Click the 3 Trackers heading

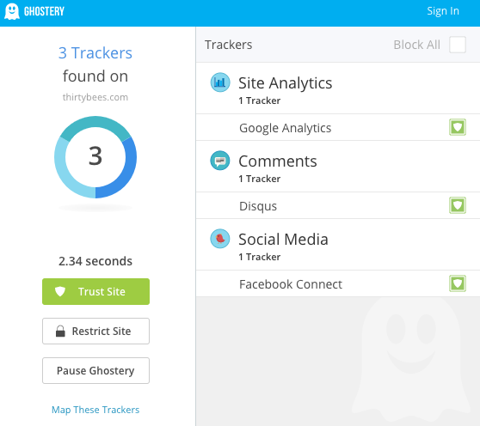point(95,53)
